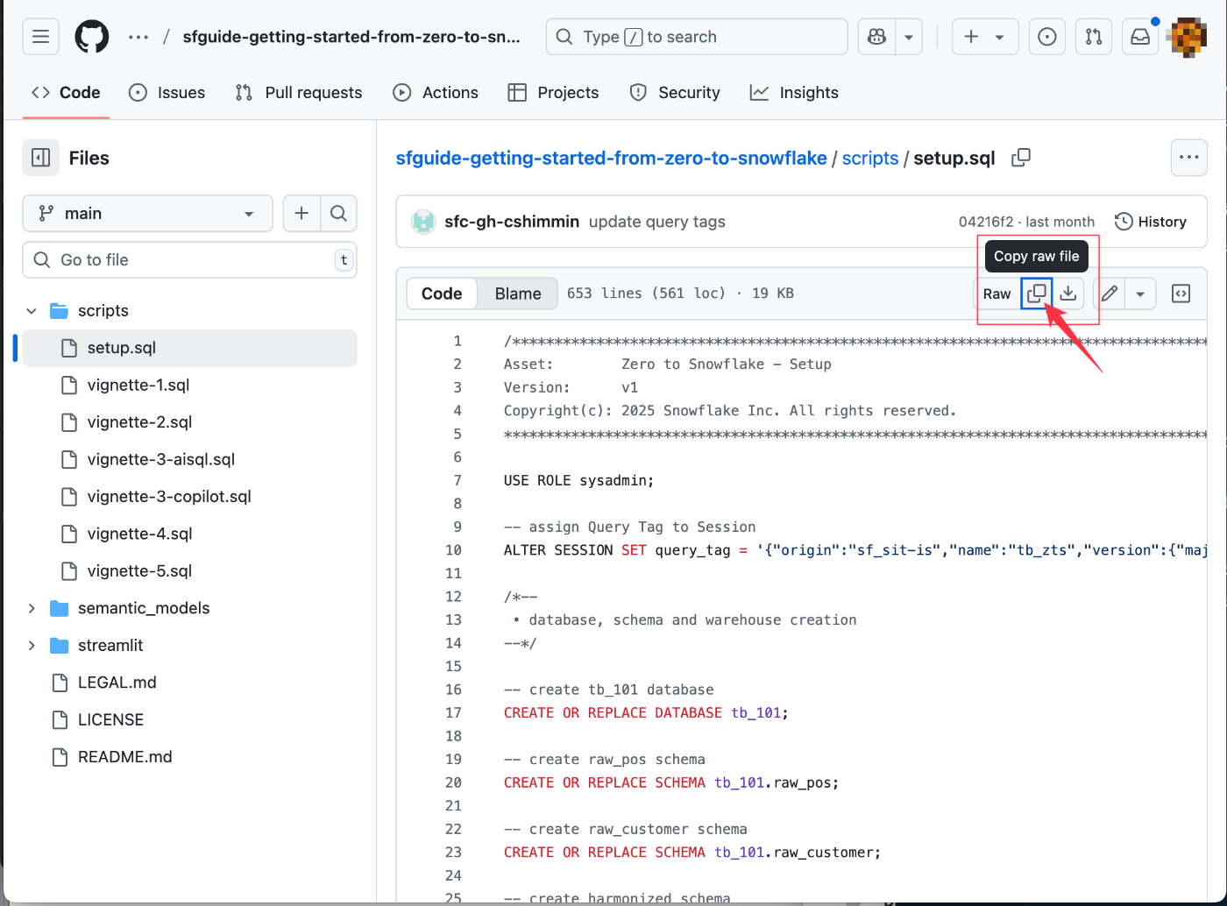Select the Insights tab
Image resolution: width=1227 pixels, height=906 pixels.
pos(794,92)
